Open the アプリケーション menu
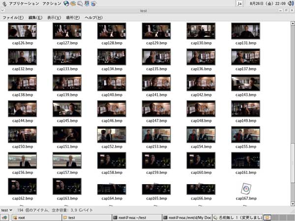The width and height of the screenshot is (295, 221). [24, 3]
